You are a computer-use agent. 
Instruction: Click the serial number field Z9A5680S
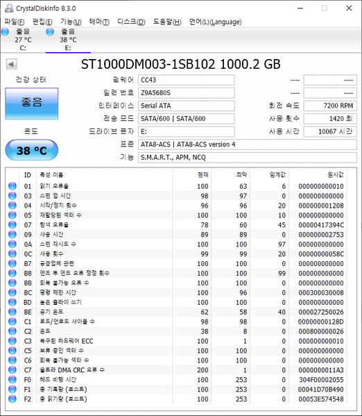pos(186,93)
